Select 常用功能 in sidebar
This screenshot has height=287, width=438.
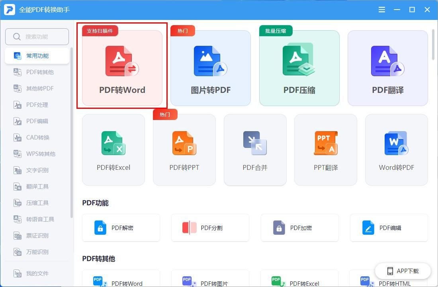(x=37, y=56)
